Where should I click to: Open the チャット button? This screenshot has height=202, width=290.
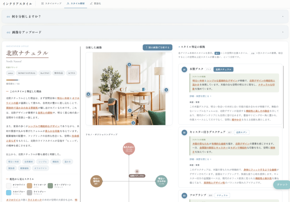(x=282, y=185)
